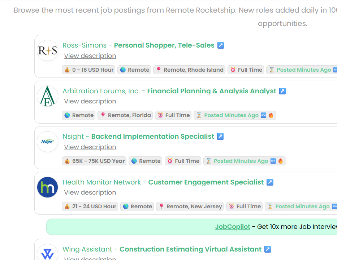
Task: Click the Arbitration Forums logo
Action: pos(48,96)
